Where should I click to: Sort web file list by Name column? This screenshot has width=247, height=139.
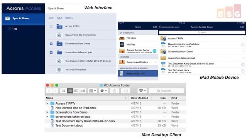(x=69, y=18)
